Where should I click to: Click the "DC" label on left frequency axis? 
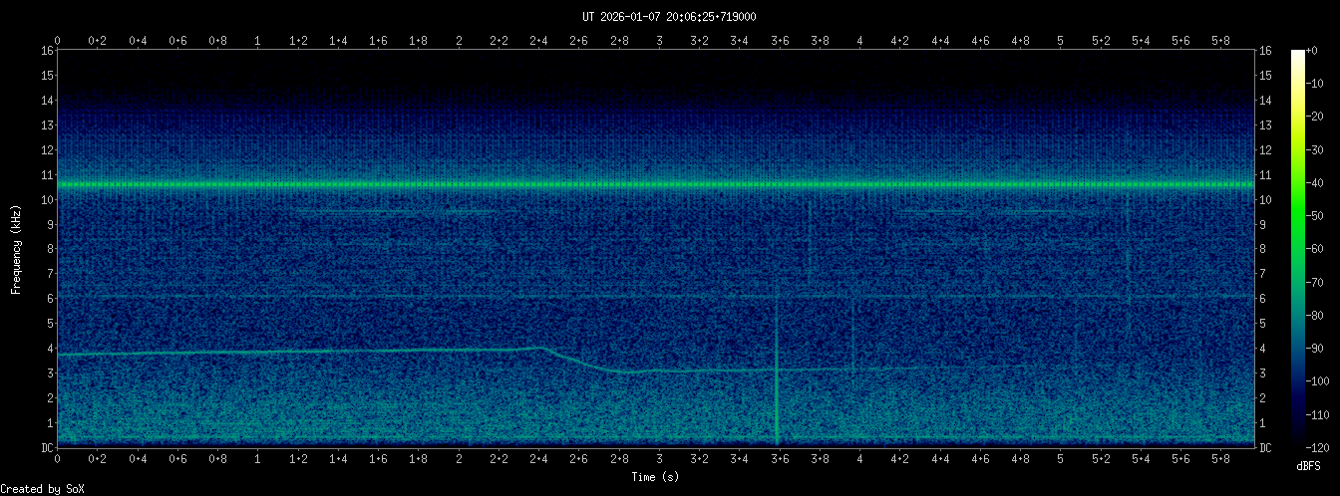coord(47,447)
